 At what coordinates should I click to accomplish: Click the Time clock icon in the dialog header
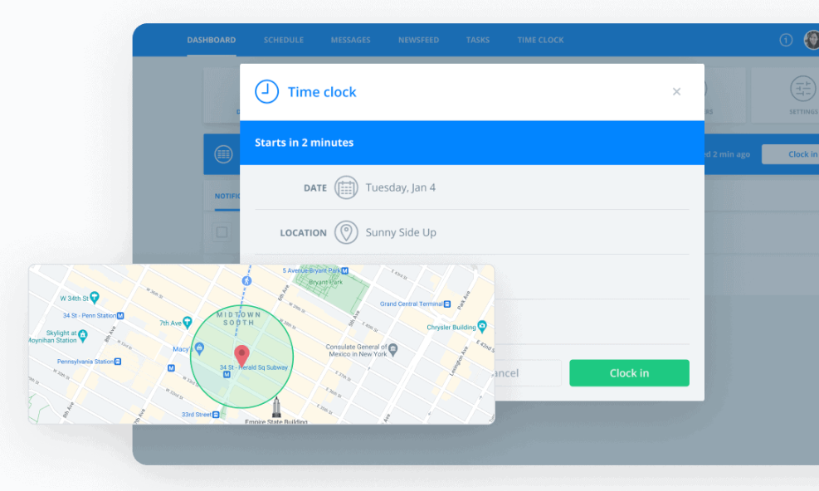(266, 92)
